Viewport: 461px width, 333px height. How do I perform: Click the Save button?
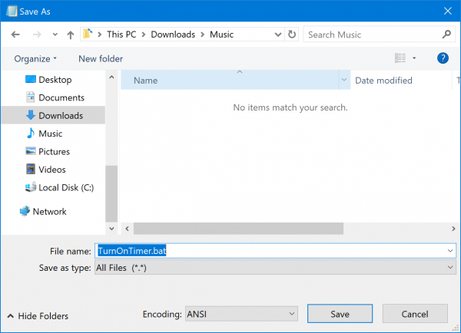point(340,314)
